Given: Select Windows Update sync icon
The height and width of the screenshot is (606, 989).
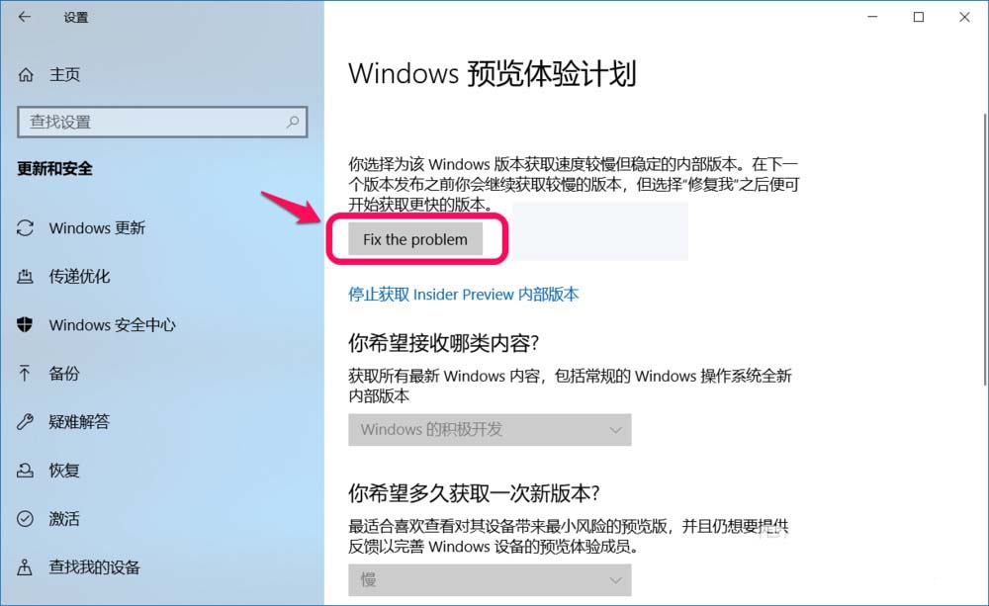Looking at the screenshot, I should (x=26, y=227).
